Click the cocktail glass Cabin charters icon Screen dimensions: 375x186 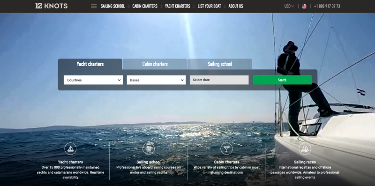(226, 149)
